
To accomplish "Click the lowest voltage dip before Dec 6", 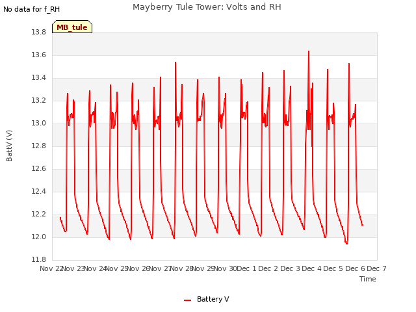I will (x=346, y=243).
